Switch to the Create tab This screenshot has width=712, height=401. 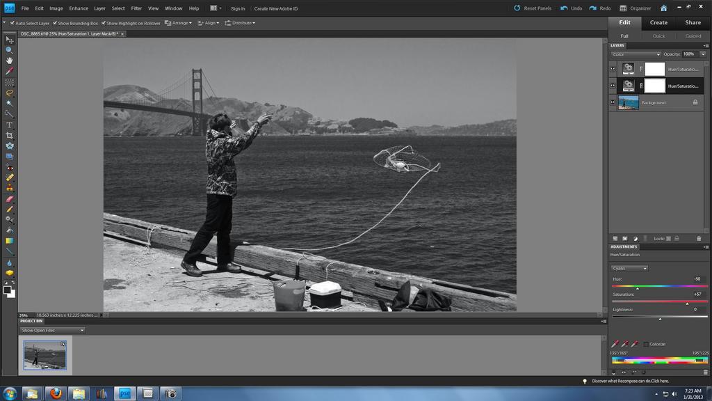click(658, 22)
